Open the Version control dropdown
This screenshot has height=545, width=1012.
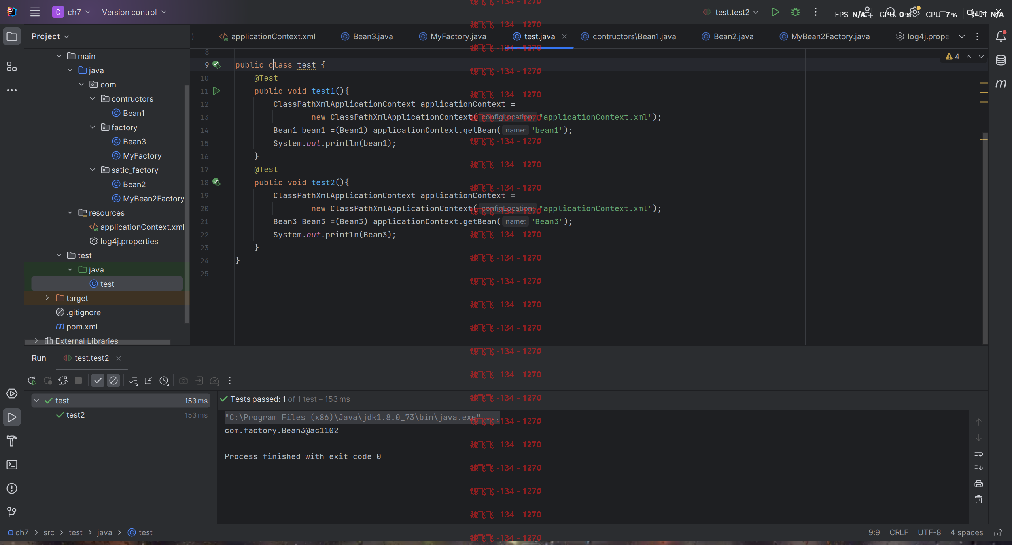(x=134, y=12)
